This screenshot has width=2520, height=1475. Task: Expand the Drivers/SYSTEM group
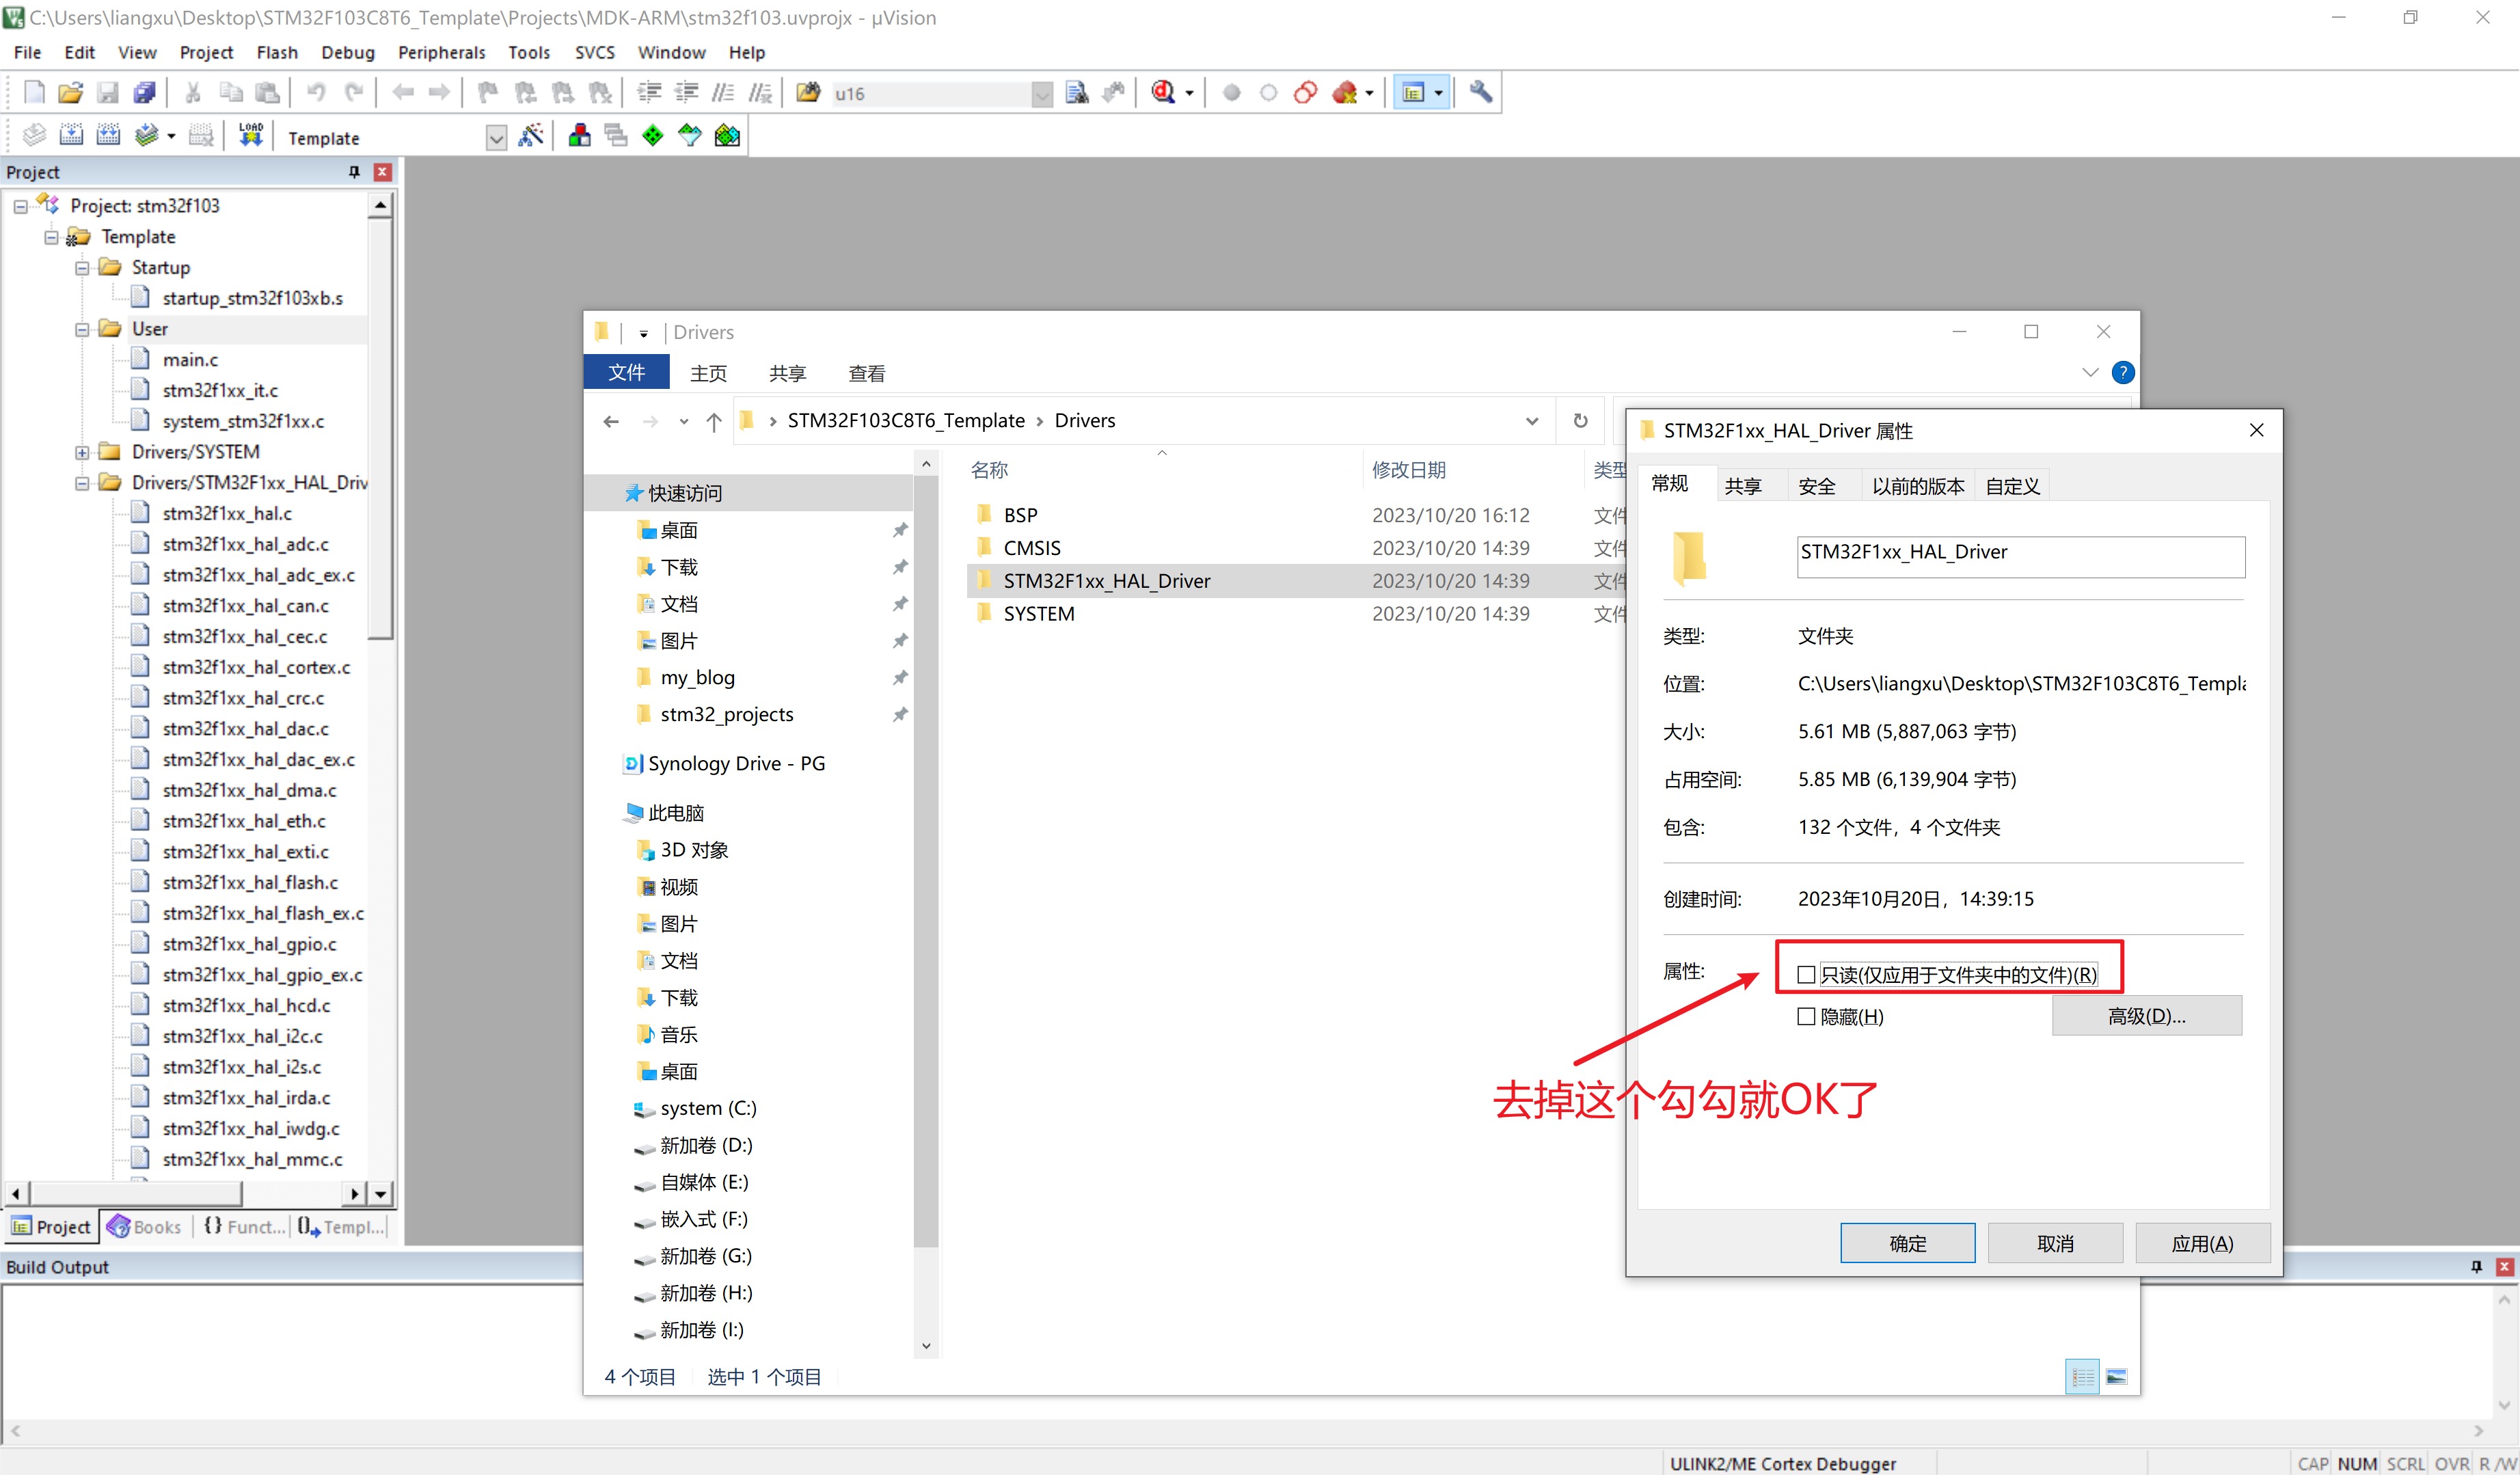(82, 452)
